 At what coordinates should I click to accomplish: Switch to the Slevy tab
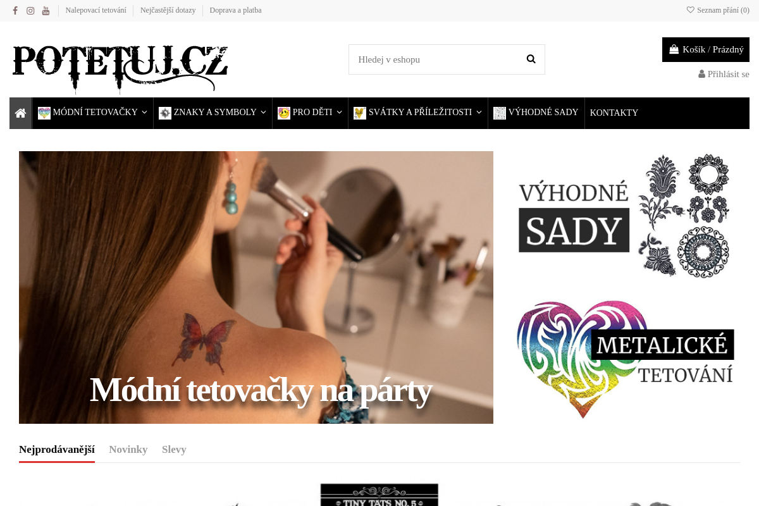174,449
